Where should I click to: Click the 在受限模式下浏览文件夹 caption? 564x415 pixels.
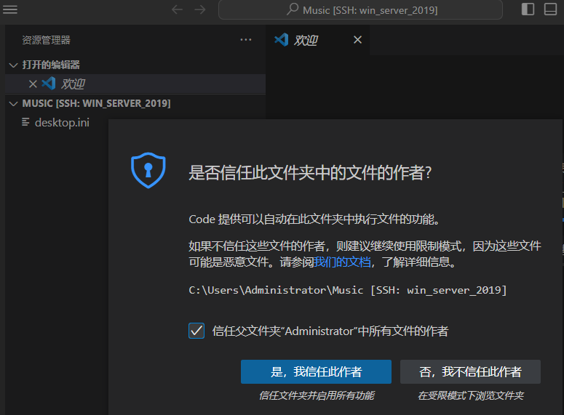click(470, 395)
